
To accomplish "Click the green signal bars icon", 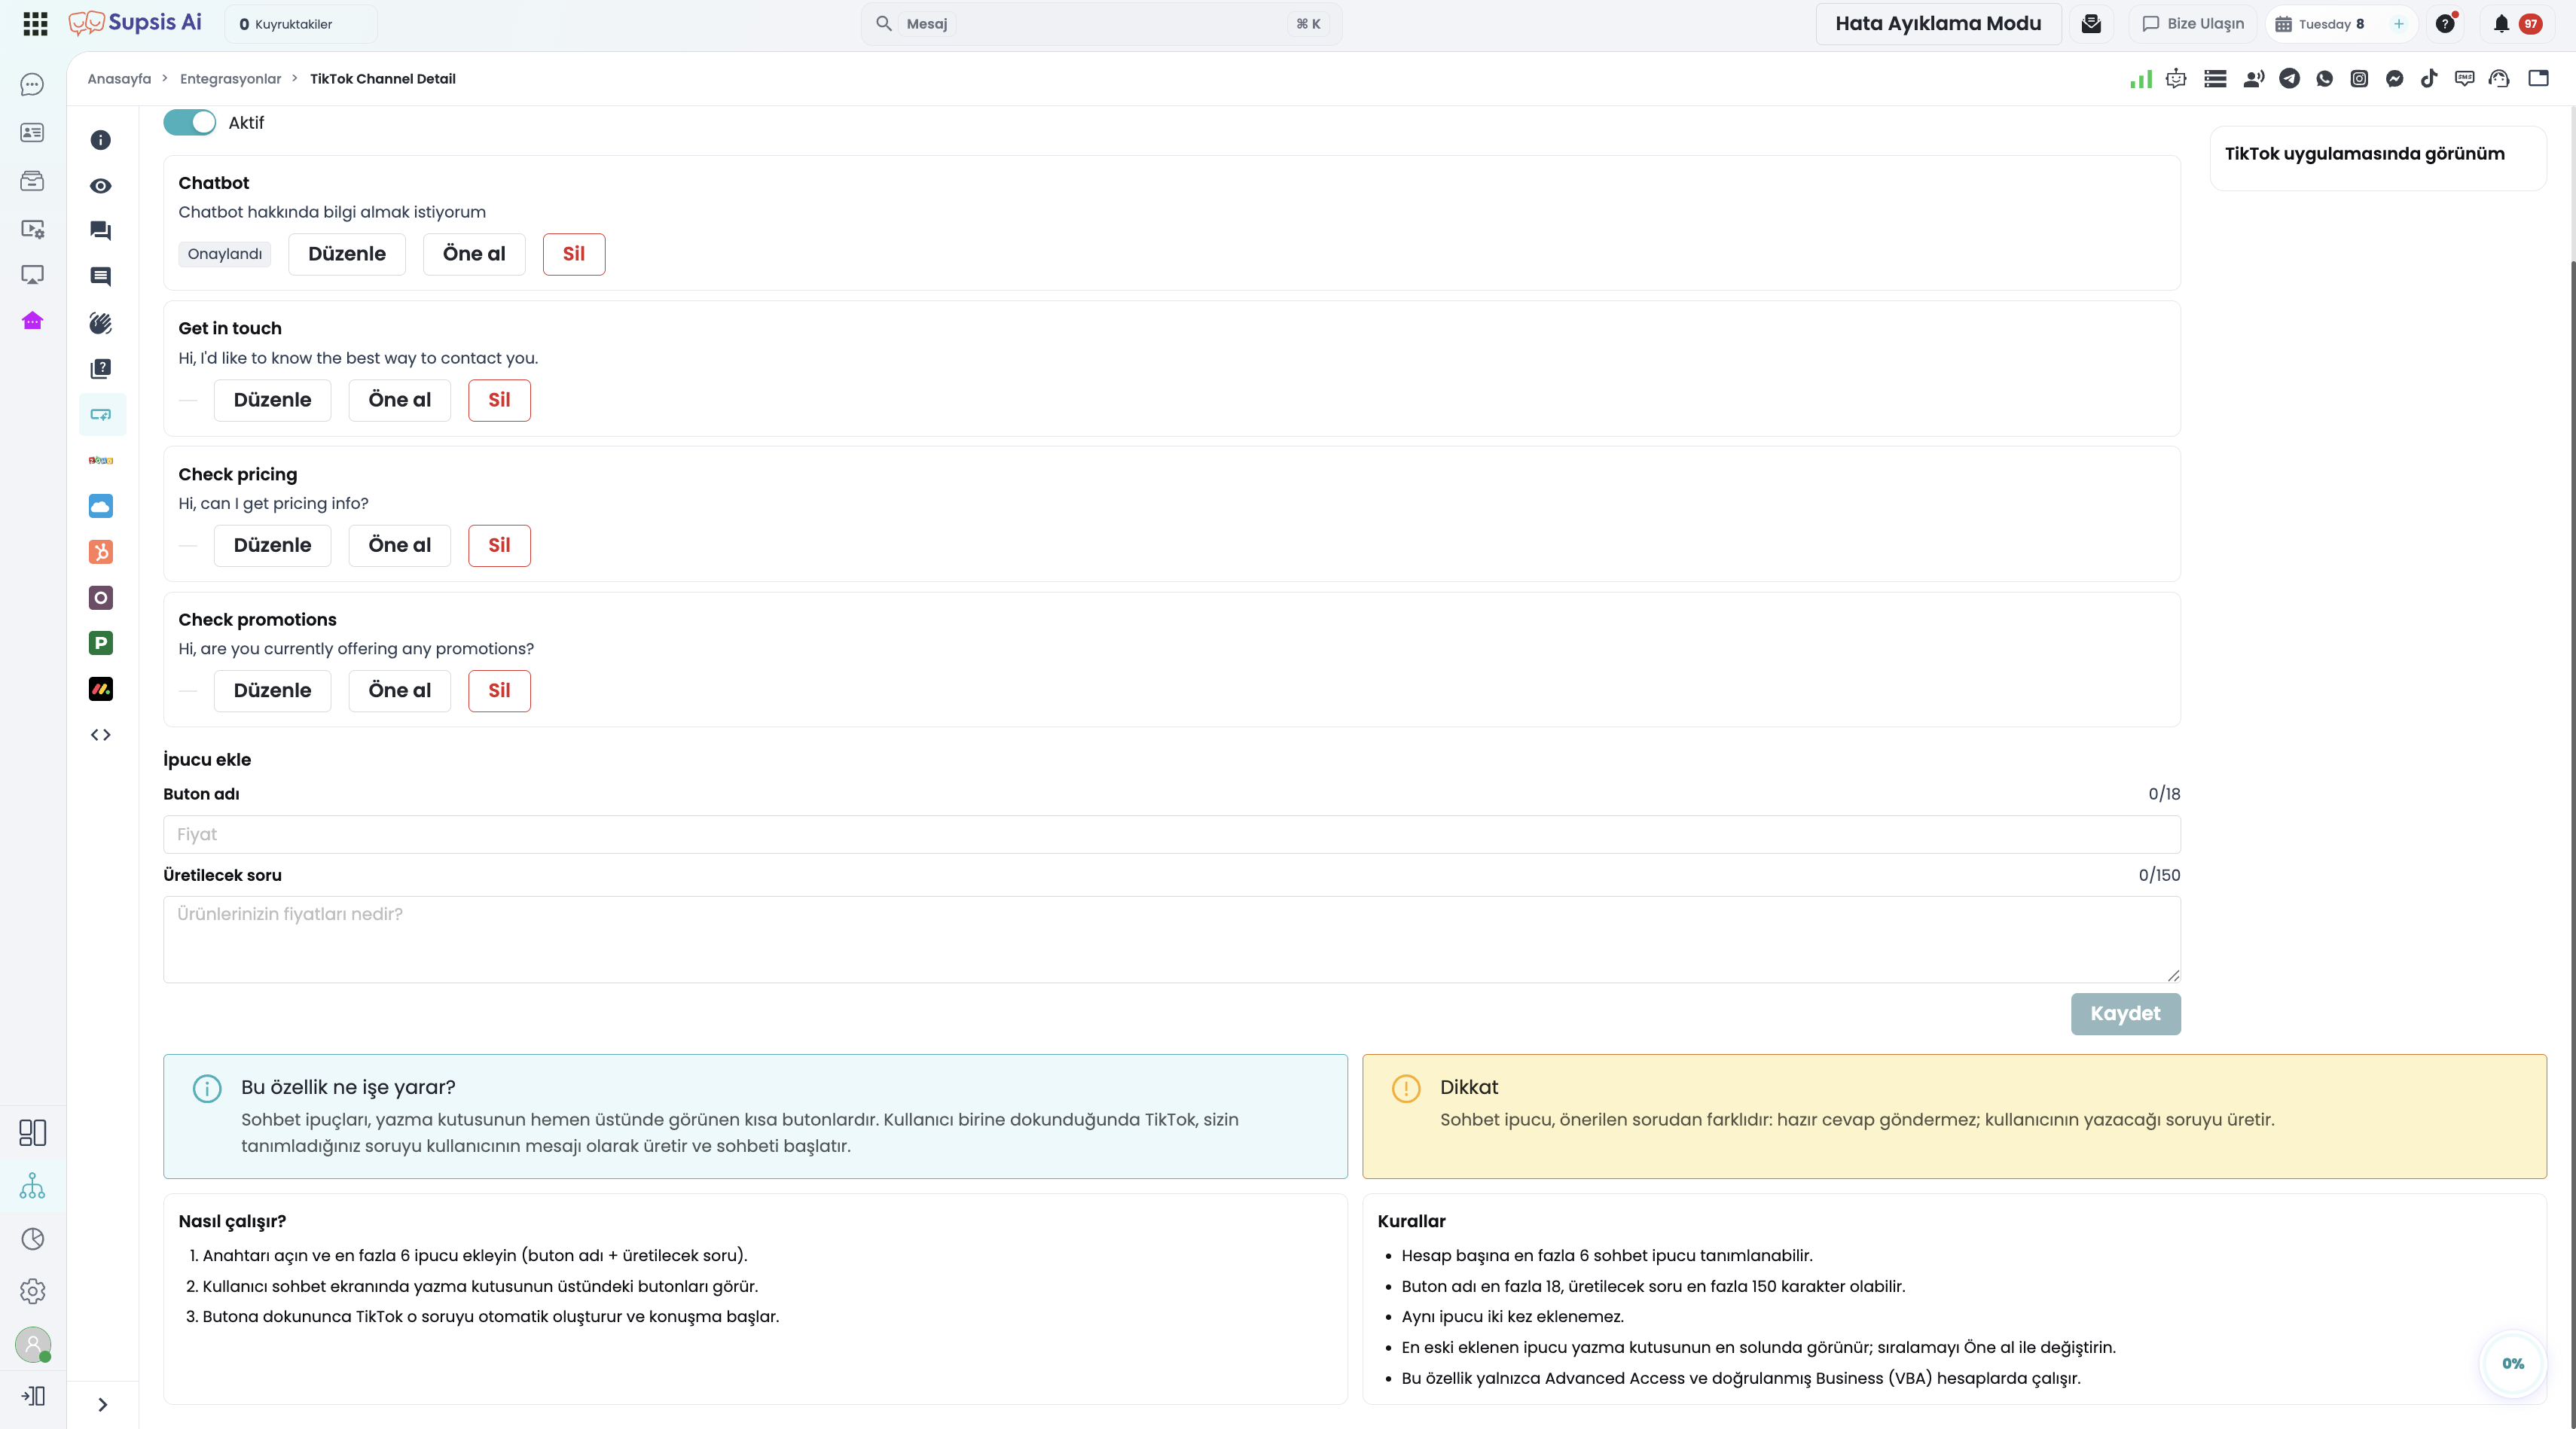I will (x=2141, y=79).
